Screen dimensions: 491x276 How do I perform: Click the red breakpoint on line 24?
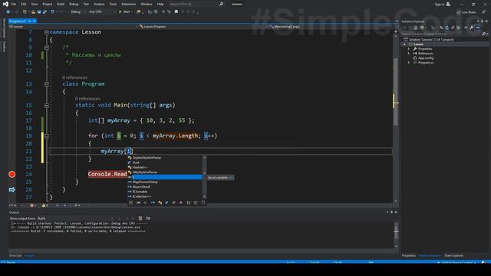click(12, 174)
